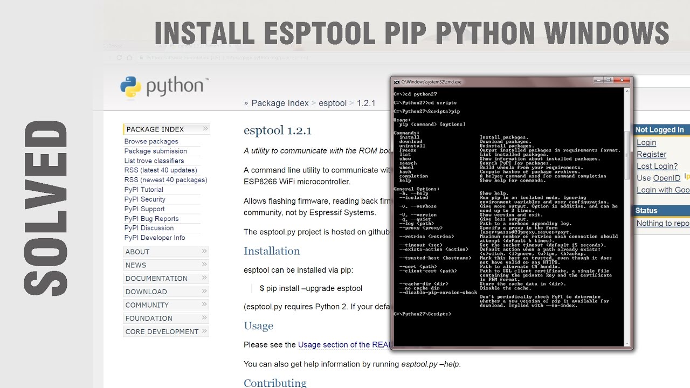Open the PyPI Discussion link

coord(149,228)
